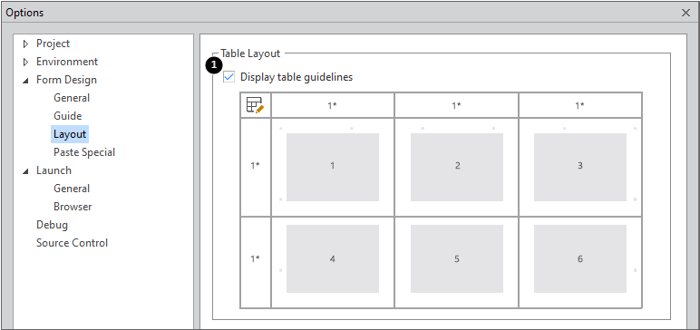Open the Debug options page
This screenshot has height=330, width=700.
53,225
